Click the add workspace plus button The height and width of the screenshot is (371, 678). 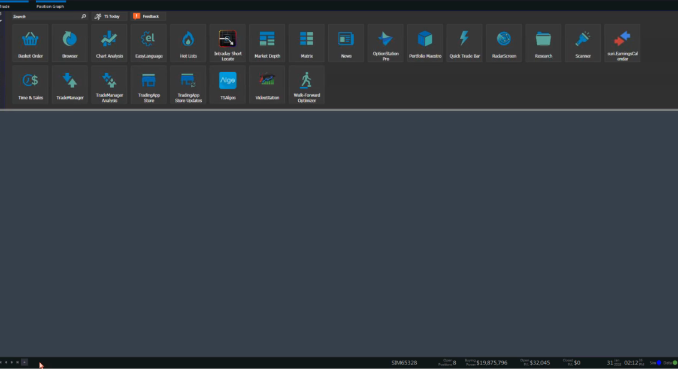[x=24, y=363]
